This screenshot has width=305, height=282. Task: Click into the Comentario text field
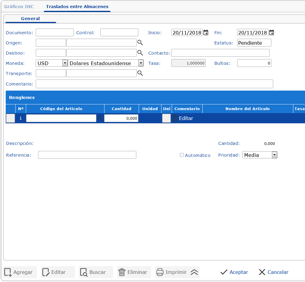154,84
